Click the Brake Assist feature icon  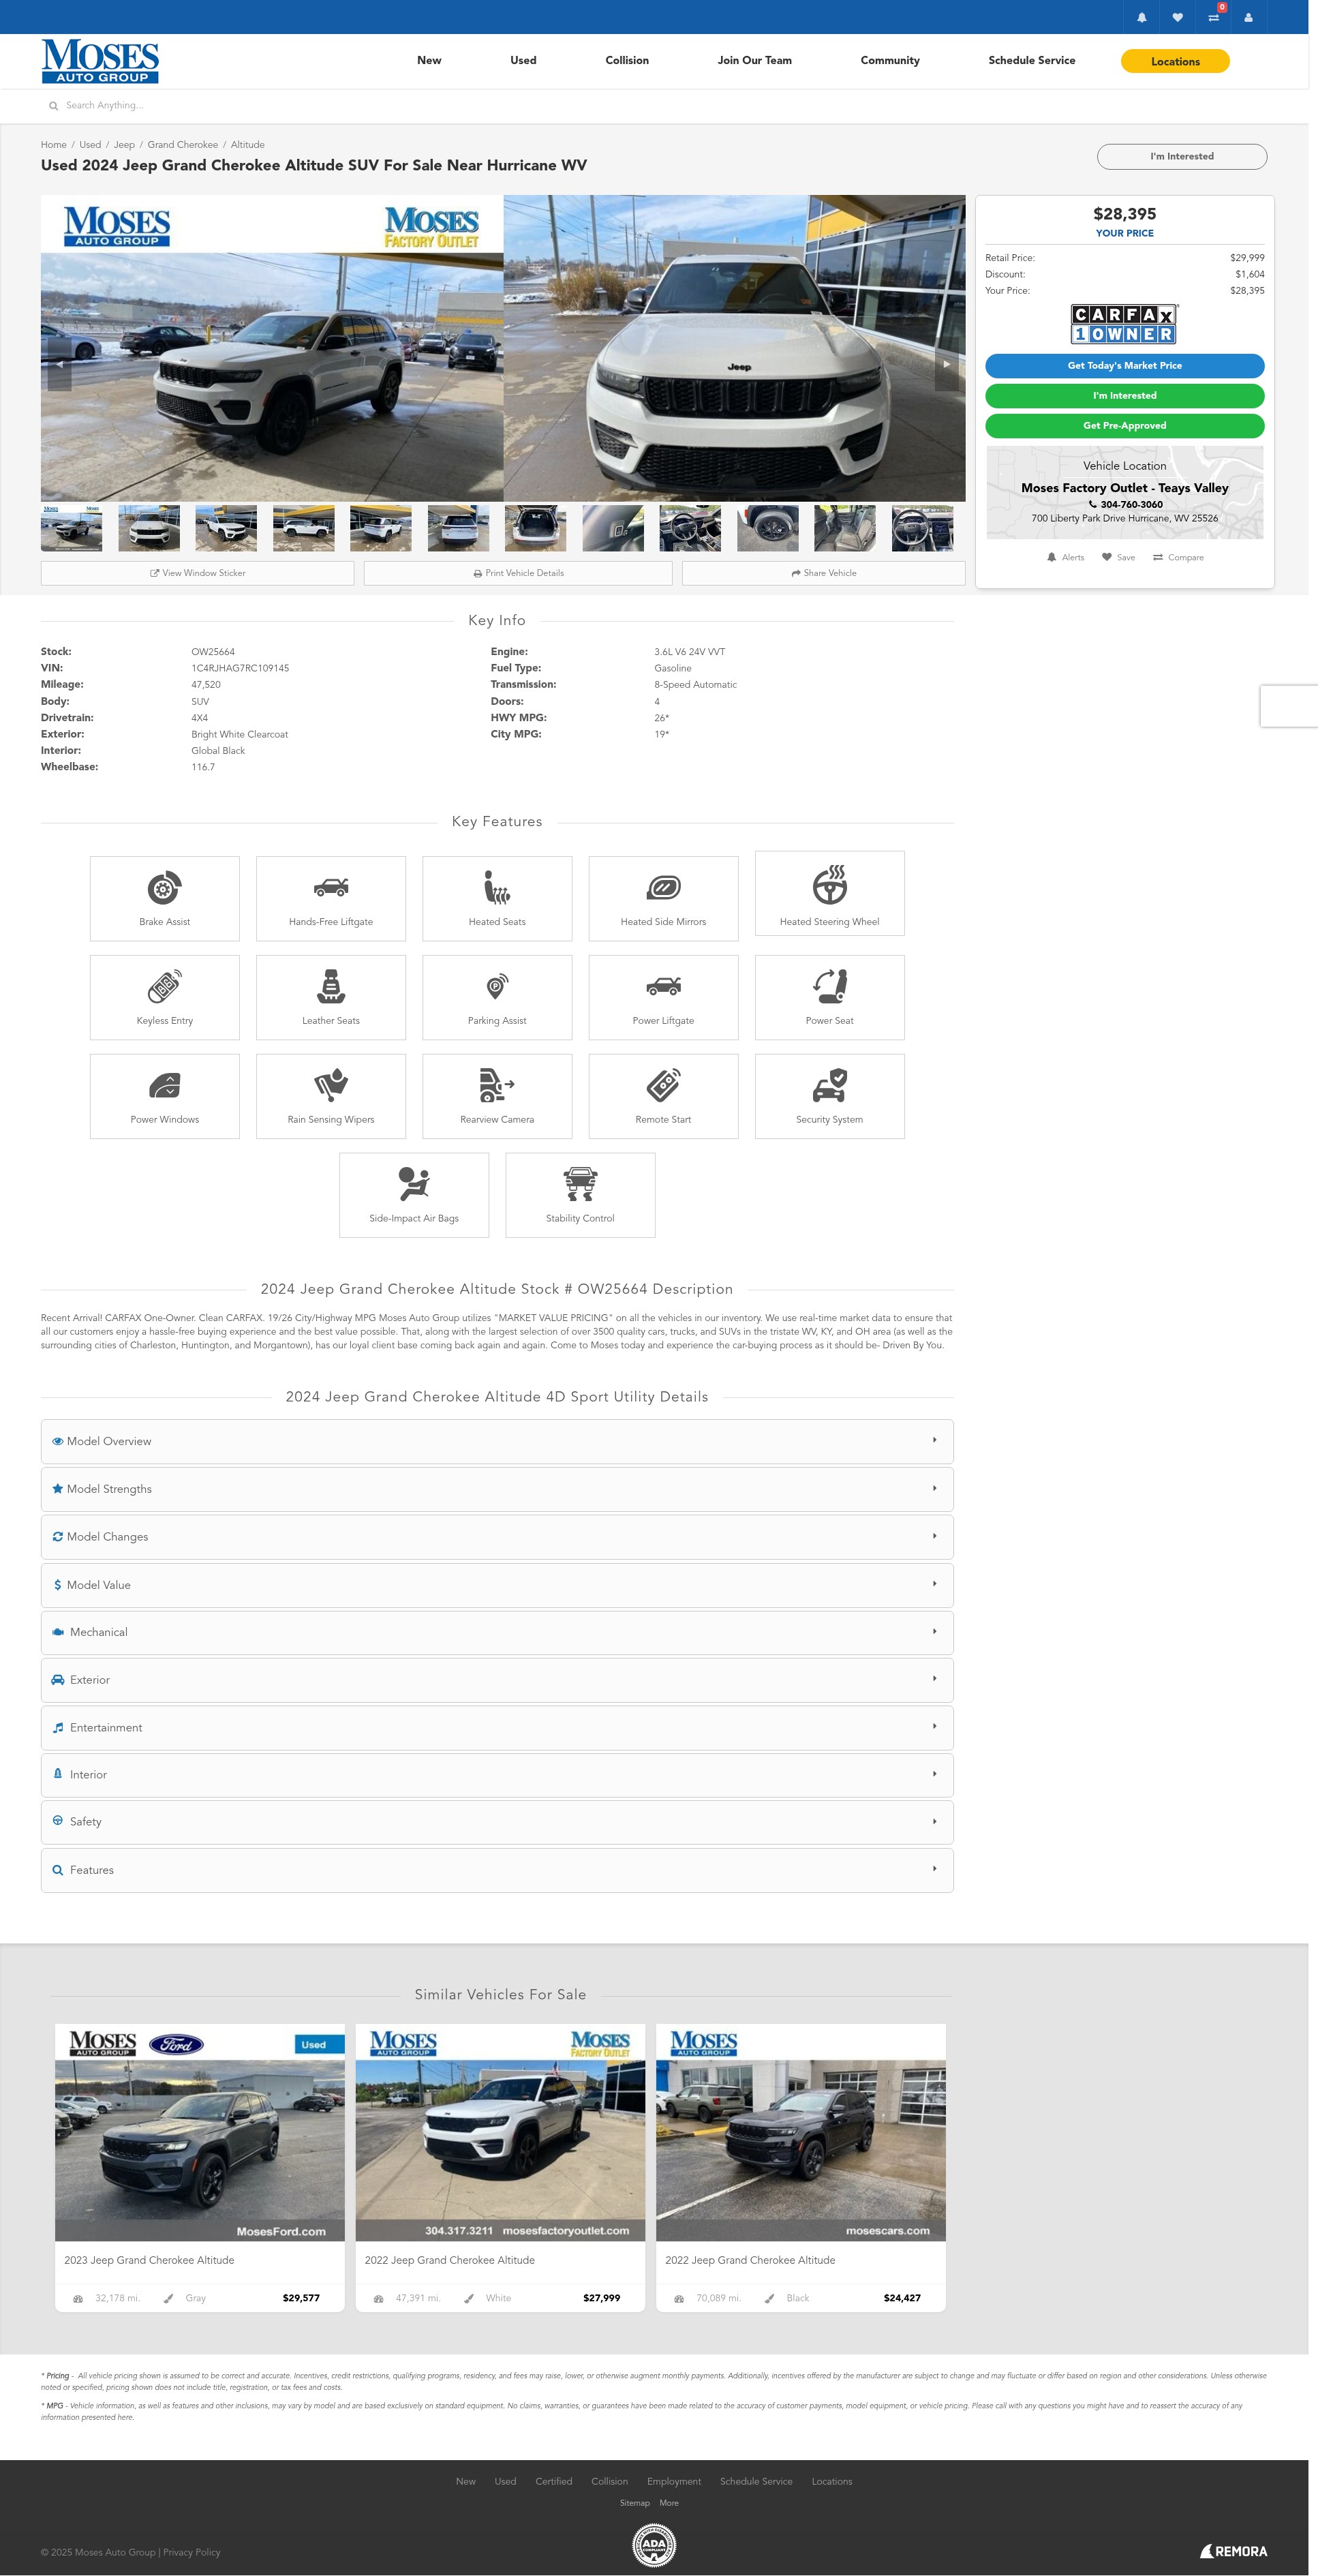164,888
